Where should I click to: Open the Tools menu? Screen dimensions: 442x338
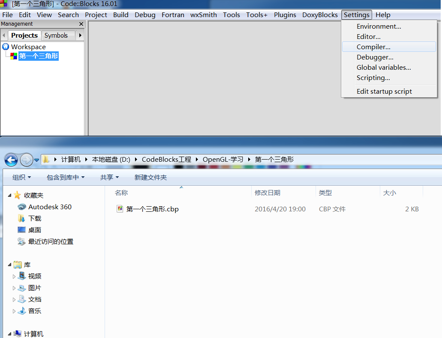point(231,15)
